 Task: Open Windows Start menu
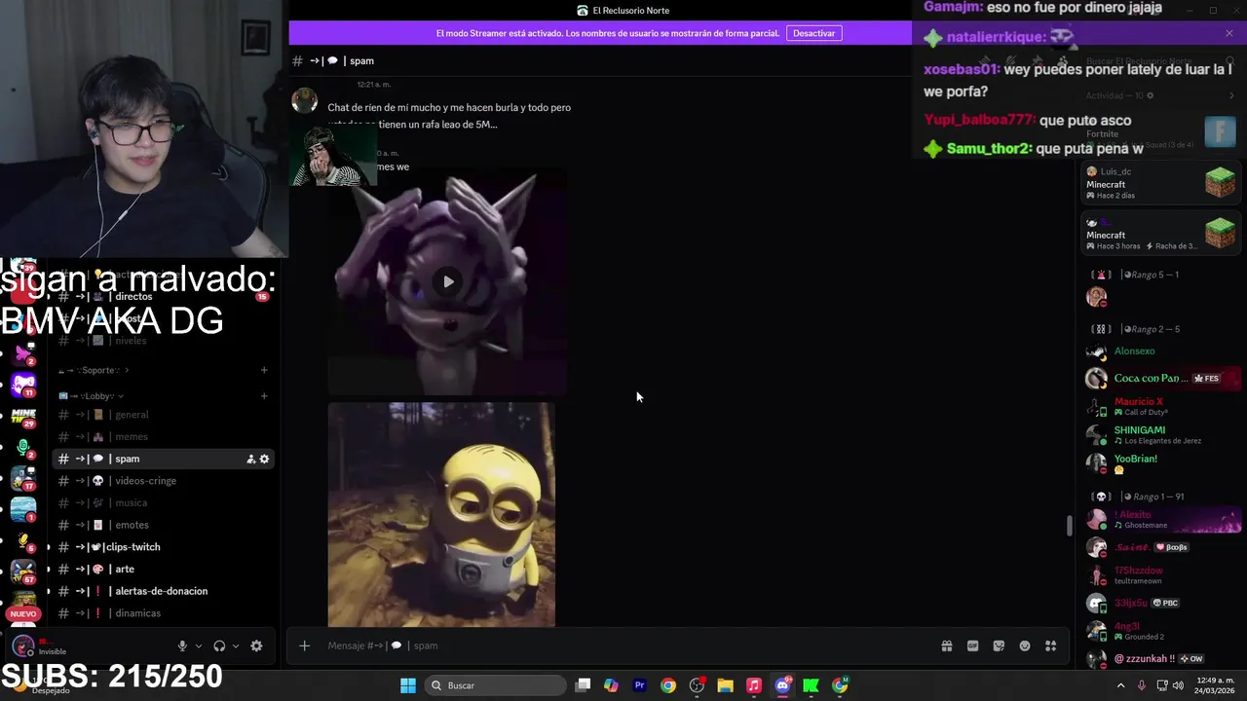[x=408, y=685]
